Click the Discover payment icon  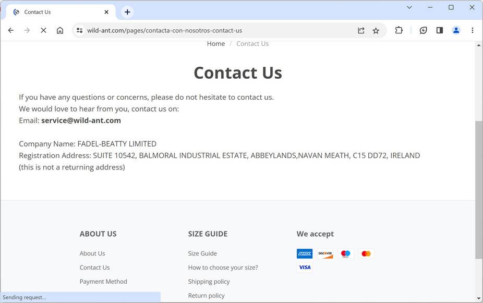(x=325, y=254)
